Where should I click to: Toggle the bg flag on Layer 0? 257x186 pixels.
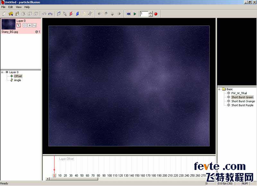(x=34, y=25)
